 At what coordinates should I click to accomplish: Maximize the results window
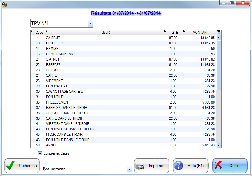coord(232,3)
